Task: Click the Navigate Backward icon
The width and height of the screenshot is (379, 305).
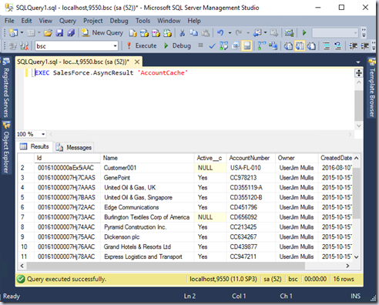Action: [257, 32]
